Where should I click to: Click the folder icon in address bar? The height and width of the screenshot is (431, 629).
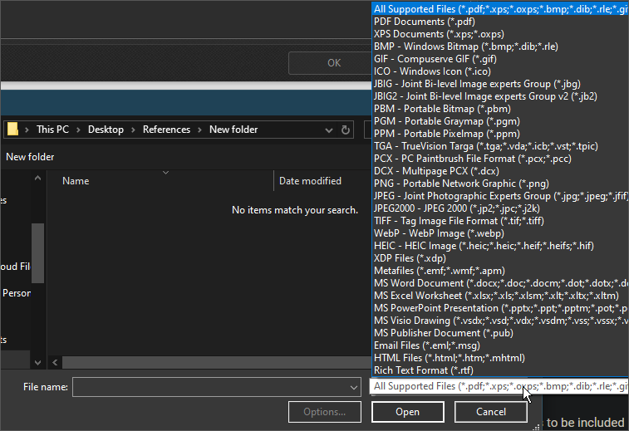tap(12, 130)
